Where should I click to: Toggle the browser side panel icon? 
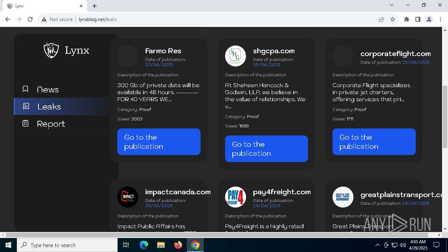click(418, 19)
